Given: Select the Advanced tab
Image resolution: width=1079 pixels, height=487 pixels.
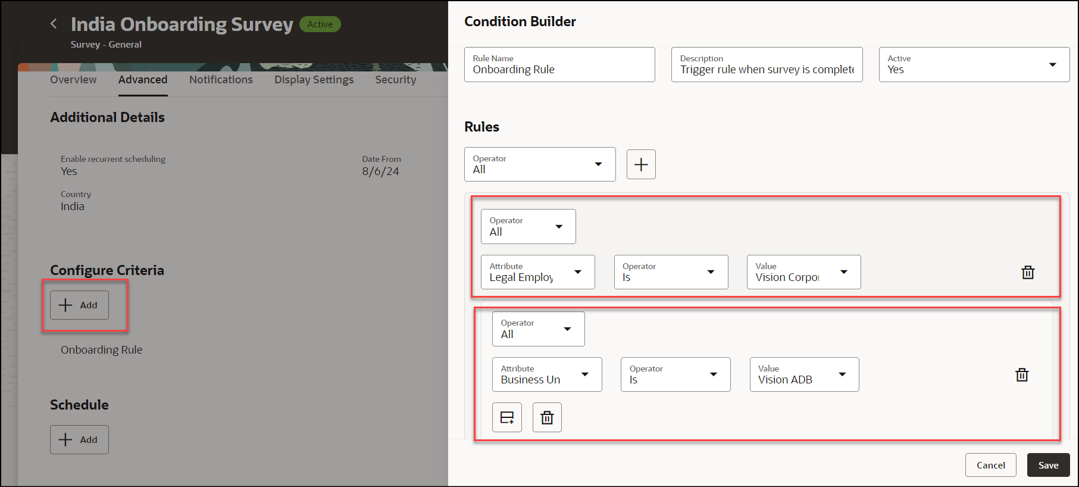Looking at the screenshot, I should 143,80.
